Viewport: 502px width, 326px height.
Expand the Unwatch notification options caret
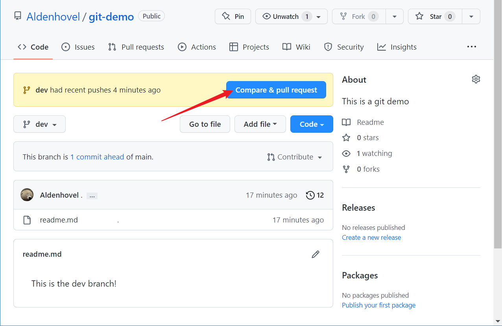pyautogui.click(x=319, y=17)
